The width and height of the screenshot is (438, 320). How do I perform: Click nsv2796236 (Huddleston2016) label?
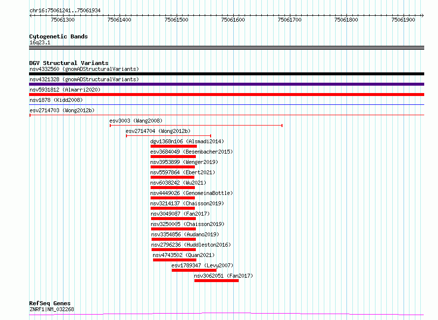point(191,245)
